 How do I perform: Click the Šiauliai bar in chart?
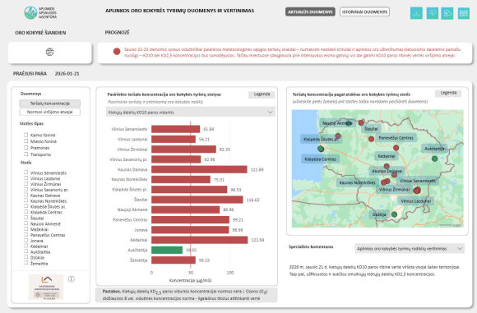(x=197, y=200)
